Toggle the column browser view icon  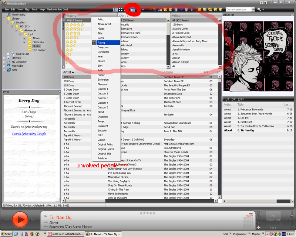click(133, 10)
